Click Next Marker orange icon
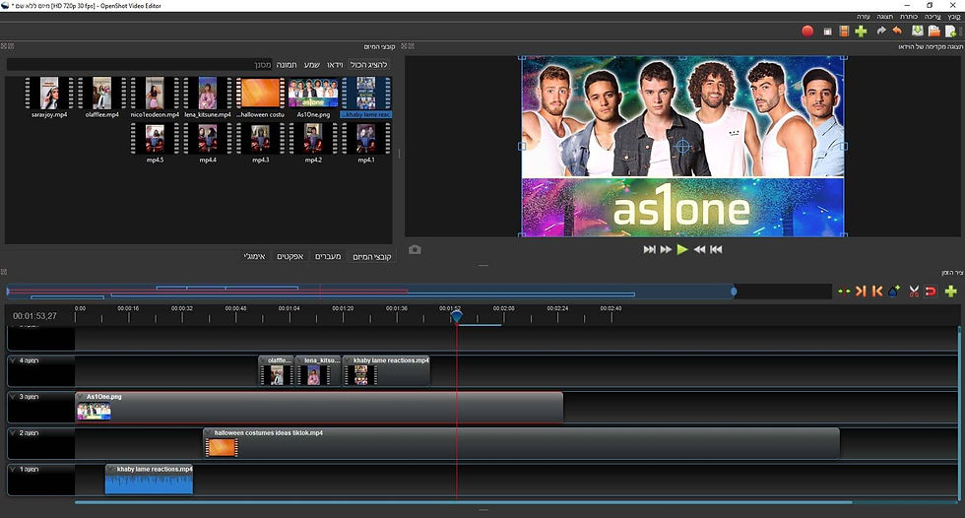This screenshot has height=518, width=965. pyautogui.click(x=861, y=291)
